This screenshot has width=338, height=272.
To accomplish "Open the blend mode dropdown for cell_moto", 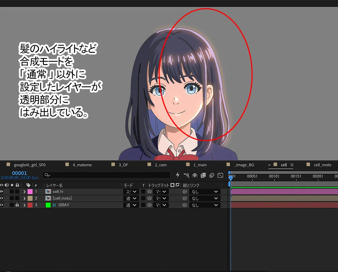I will tap(131, 198).
